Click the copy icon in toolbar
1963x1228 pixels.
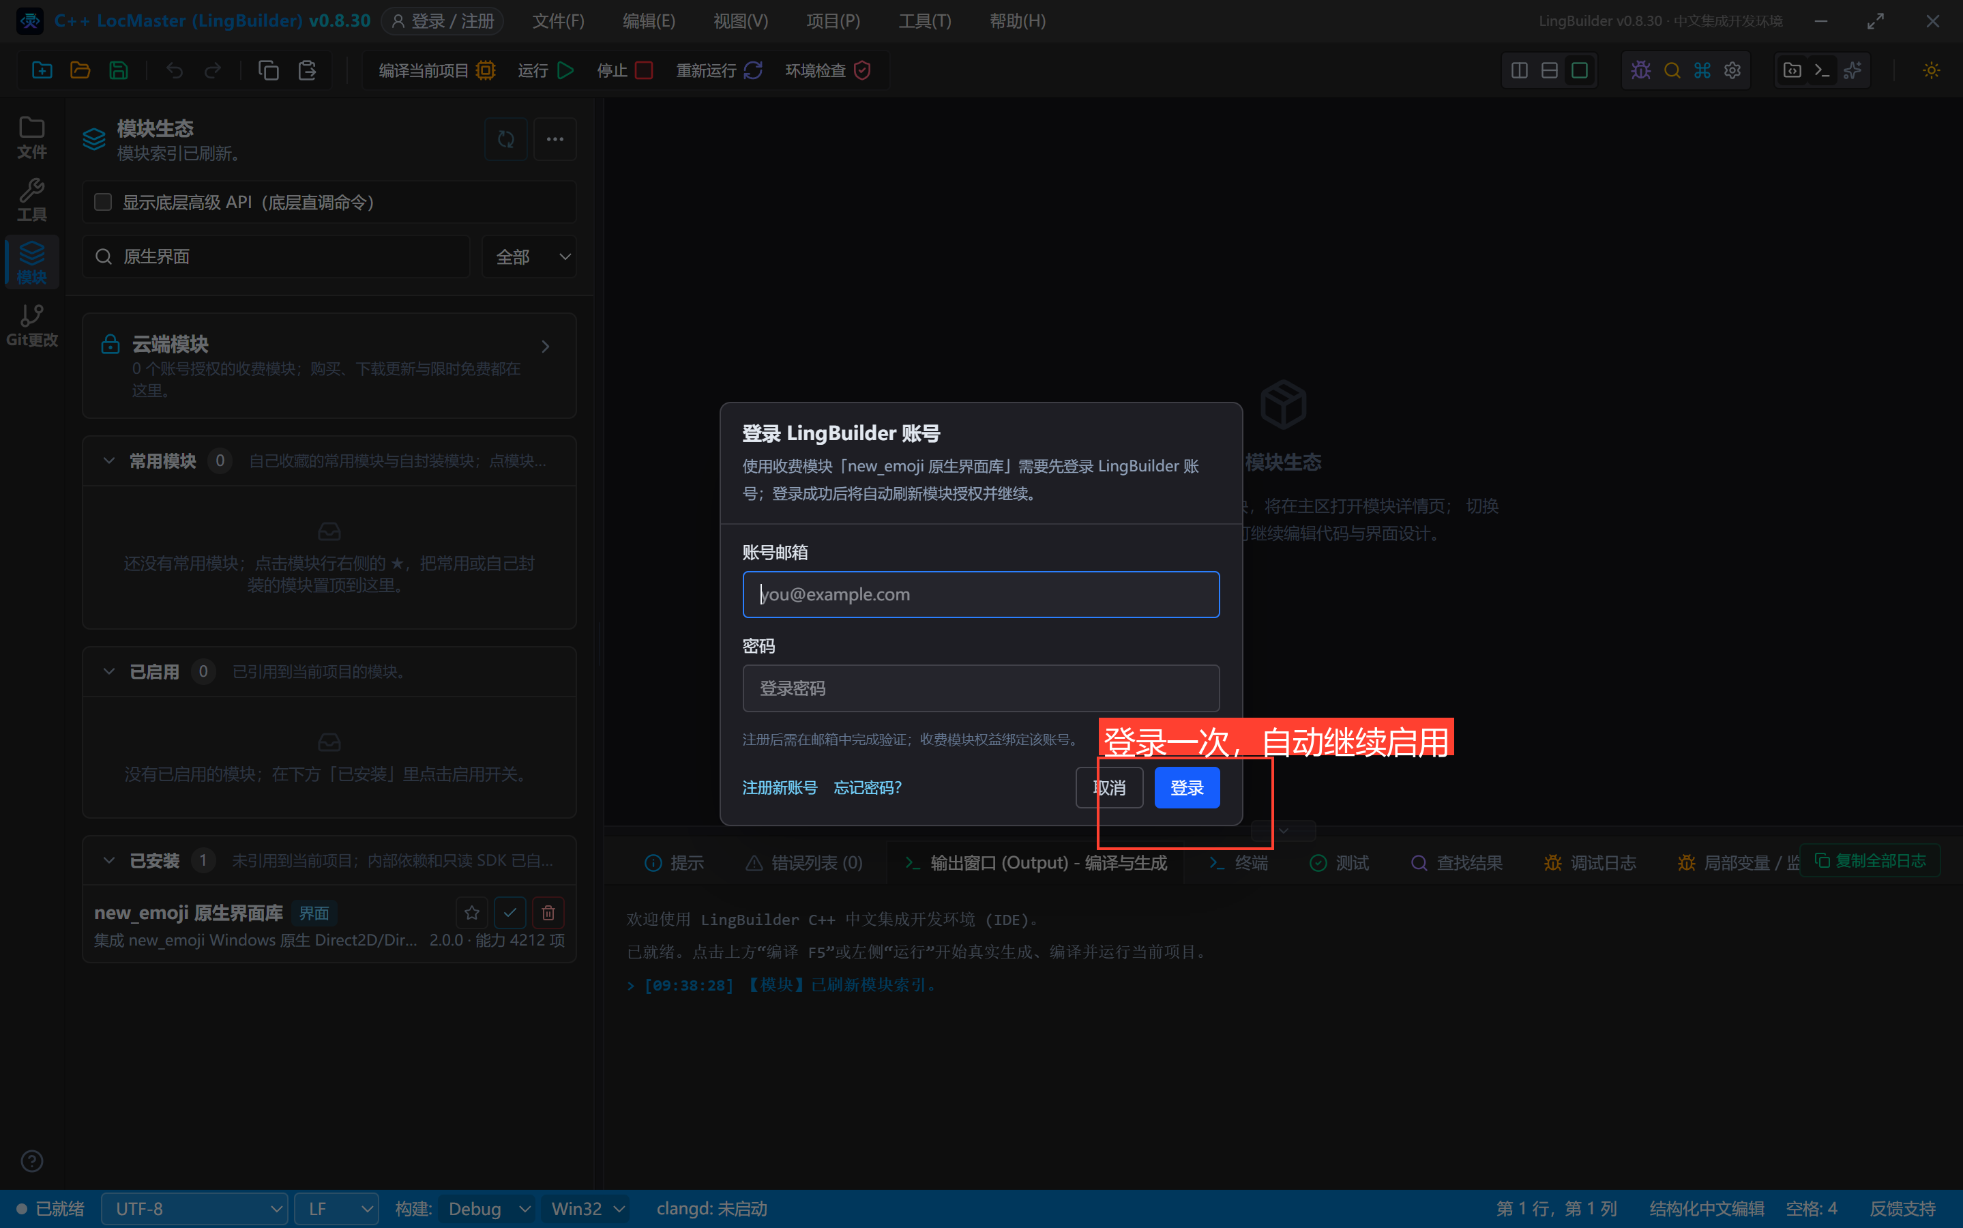[x=269, y=71]
